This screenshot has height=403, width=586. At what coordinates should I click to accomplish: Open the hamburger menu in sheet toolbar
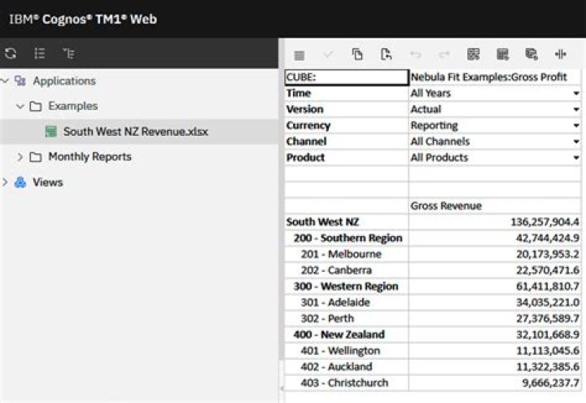[299, 55]
